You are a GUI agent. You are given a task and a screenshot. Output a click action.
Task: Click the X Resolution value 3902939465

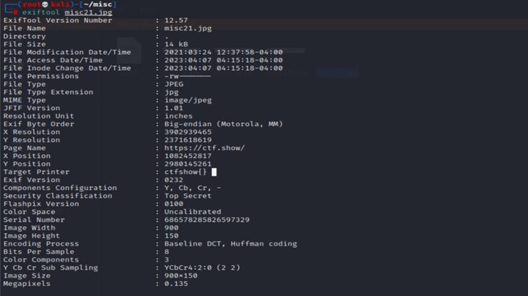(x=188, y=132)
